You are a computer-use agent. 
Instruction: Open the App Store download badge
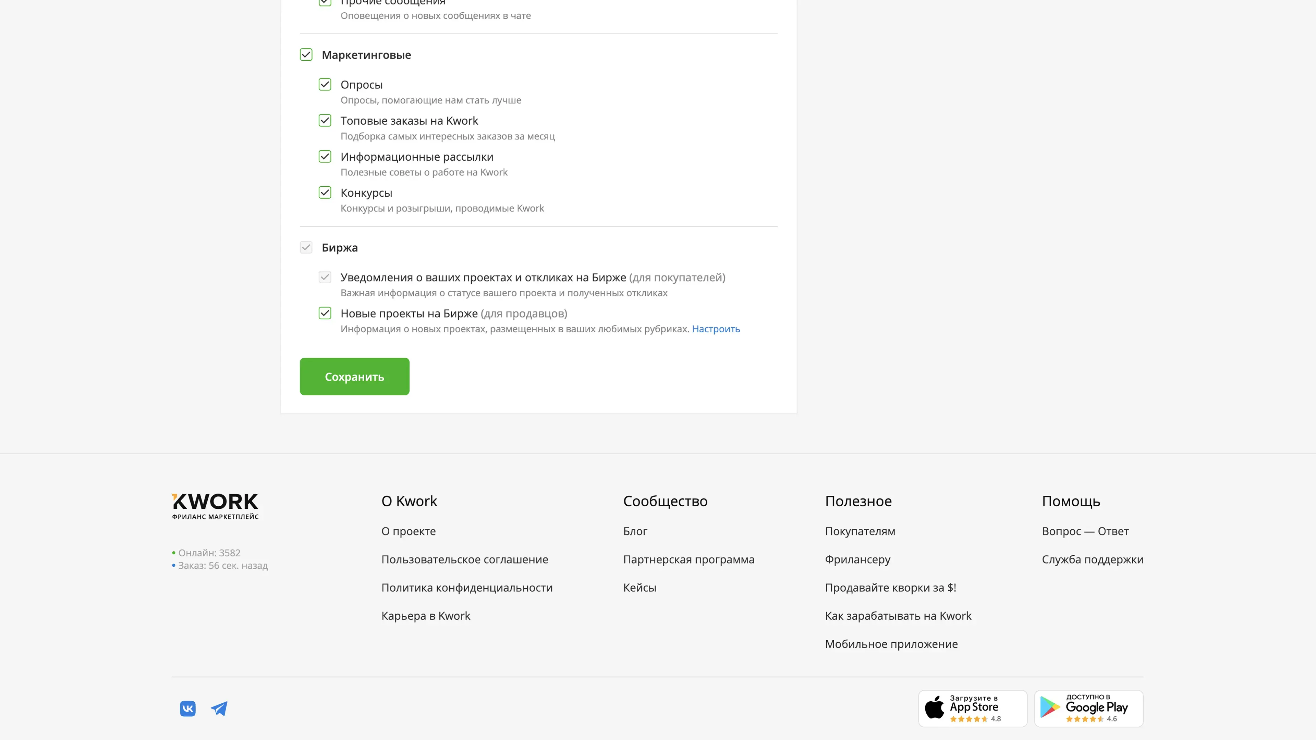point(972,708)
